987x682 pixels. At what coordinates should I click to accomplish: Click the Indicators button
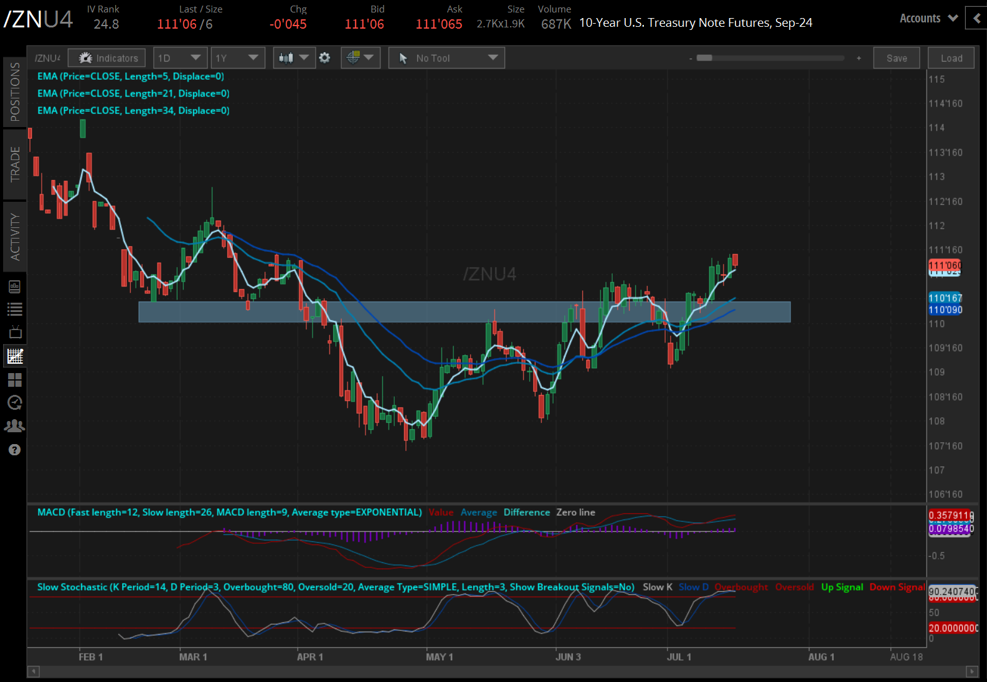click(x=107, y=58)
